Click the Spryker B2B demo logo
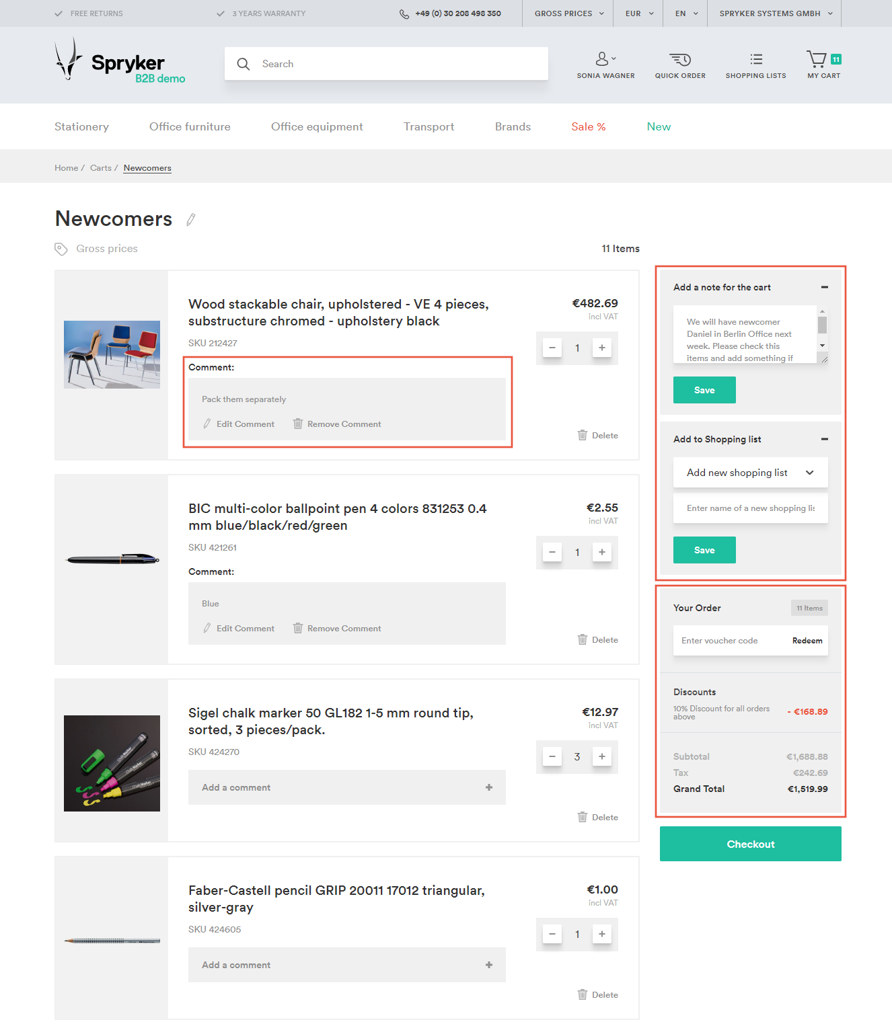The image size is (892, 1028). (120, 59)
